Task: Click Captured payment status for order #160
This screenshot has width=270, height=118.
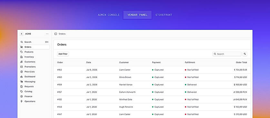Action: pos(158,77)
